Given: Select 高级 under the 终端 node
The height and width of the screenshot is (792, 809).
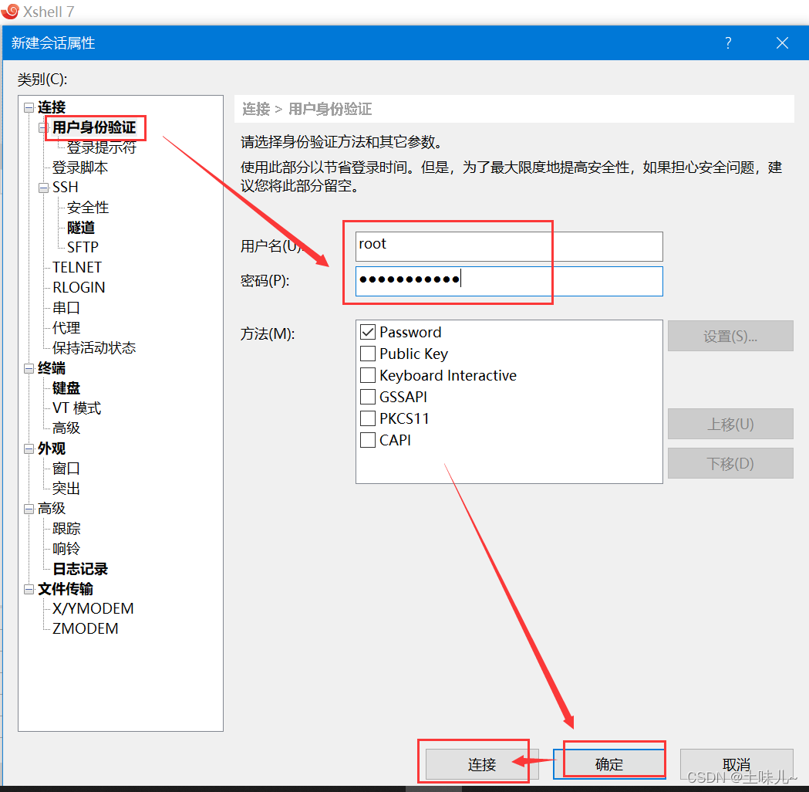Looking at the screenshot, I should point(66,428).
